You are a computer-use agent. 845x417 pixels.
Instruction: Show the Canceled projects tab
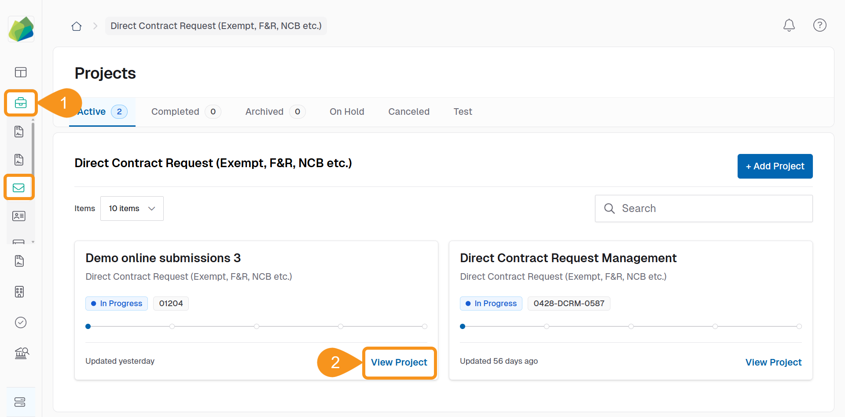[x=408, y=112]
